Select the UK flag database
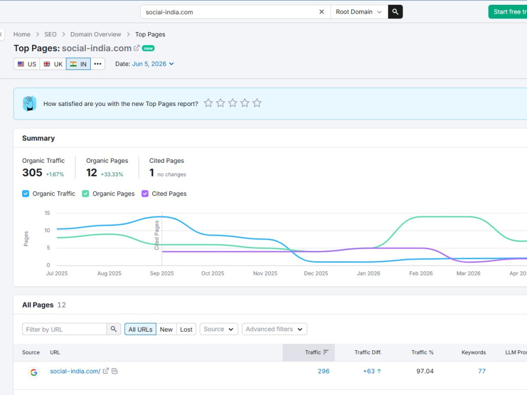Viewport: 527px width, 395px height. 53,64
